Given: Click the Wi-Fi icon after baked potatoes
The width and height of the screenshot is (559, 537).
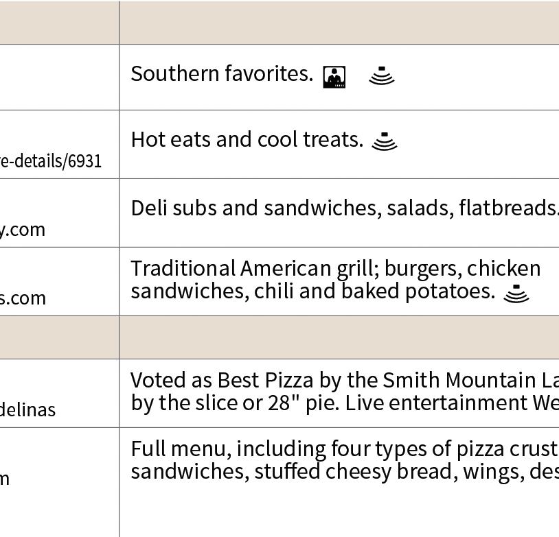Looking at the screenshot, I should (516, 294).
